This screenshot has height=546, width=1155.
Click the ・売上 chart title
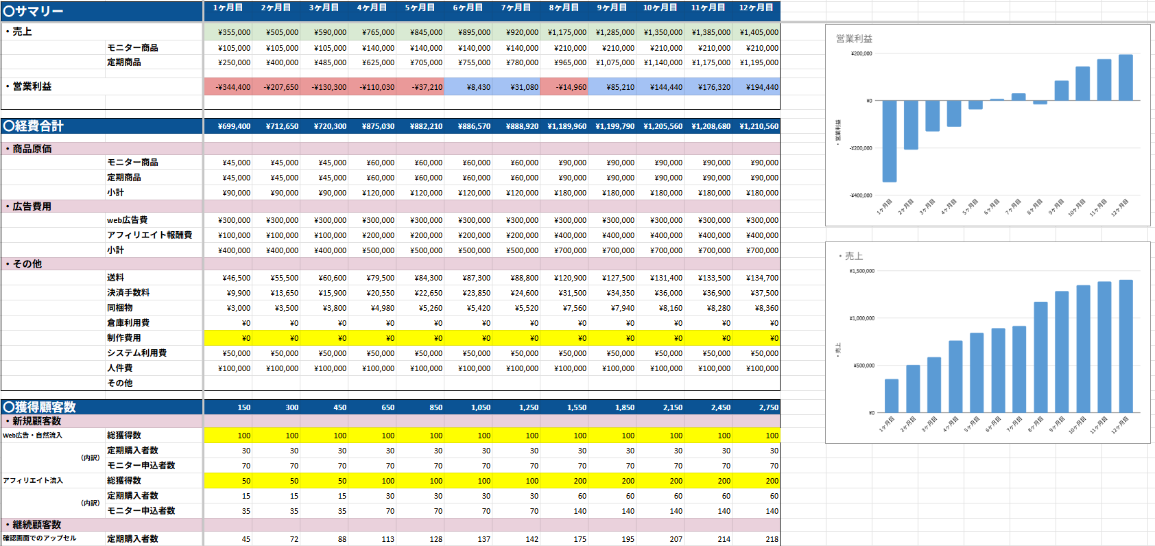850,256
